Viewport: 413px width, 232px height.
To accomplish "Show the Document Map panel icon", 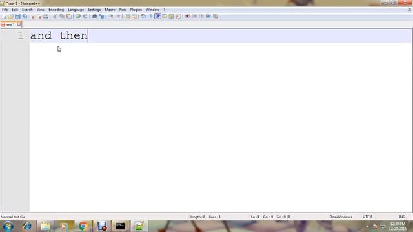I will (171, 16).
